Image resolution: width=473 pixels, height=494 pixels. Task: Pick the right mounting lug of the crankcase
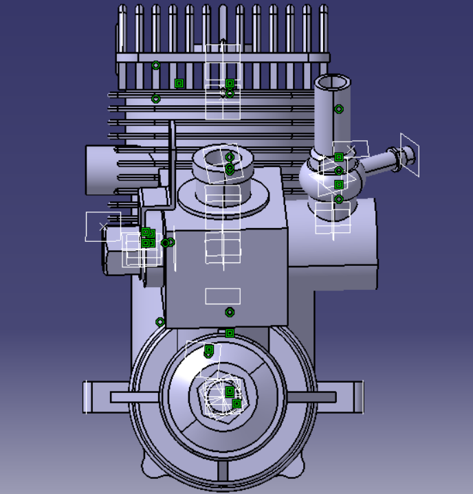pyautogui.click(x=340, y=397)
